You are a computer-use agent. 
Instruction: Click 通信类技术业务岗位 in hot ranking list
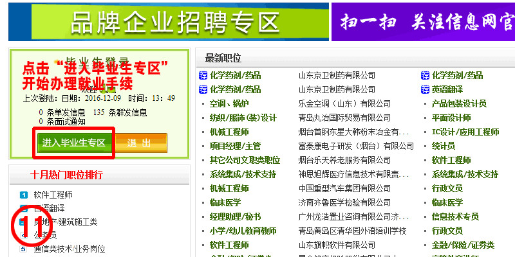tap(69, 249)
